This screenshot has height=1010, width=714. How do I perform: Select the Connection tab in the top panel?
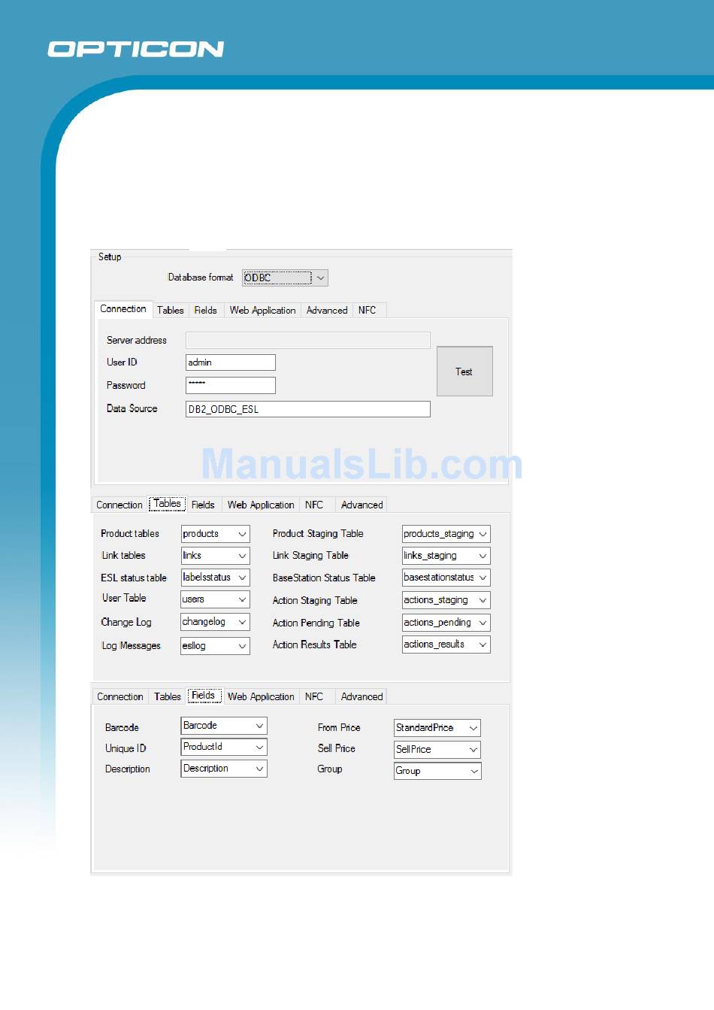[123, 309]
